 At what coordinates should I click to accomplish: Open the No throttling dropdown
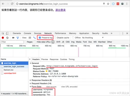point(93,38)
